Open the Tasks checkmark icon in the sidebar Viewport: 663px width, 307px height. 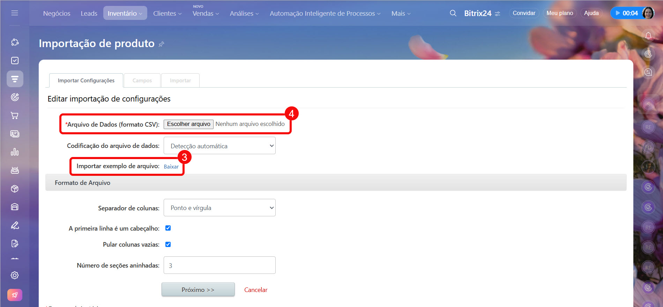(x=15, y=60)
